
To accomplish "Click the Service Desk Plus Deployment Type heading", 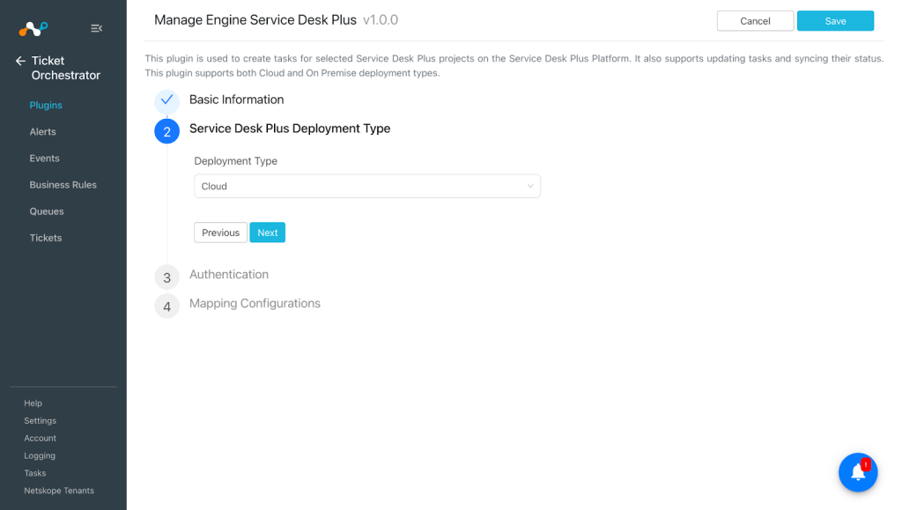I will pos(290,129).
